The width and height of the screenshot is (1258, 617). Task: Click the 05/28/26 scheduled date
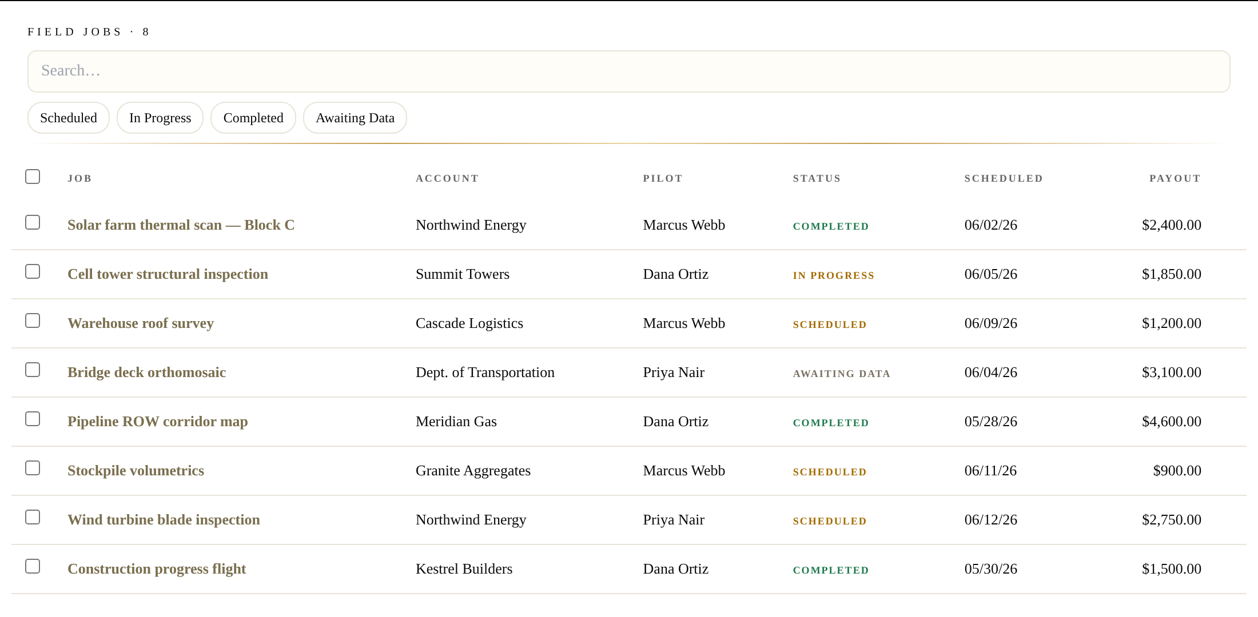[x=991, y=422]
